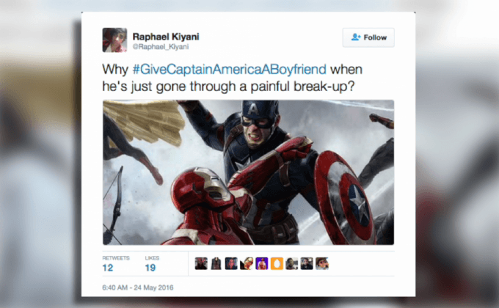Click the avatar immediately right of the orange egg
The height and width of the screenshot is (308, 499).
point(291,263)
